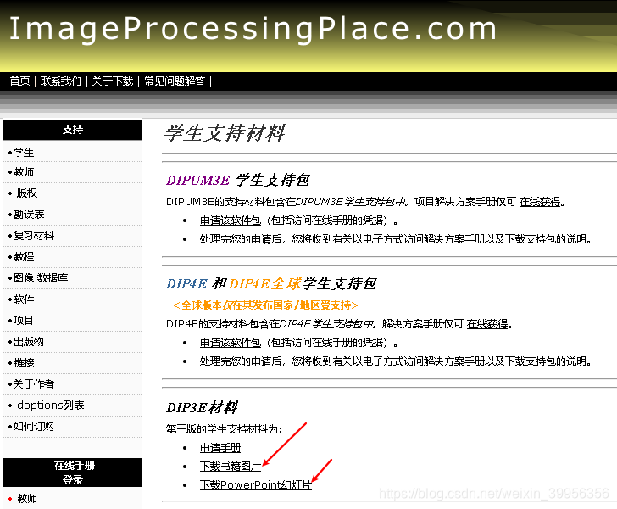The width and height of the screenshot is (617, 509).
Task: Open the doptions列表 sidebar entry
Action: point(51,405)
